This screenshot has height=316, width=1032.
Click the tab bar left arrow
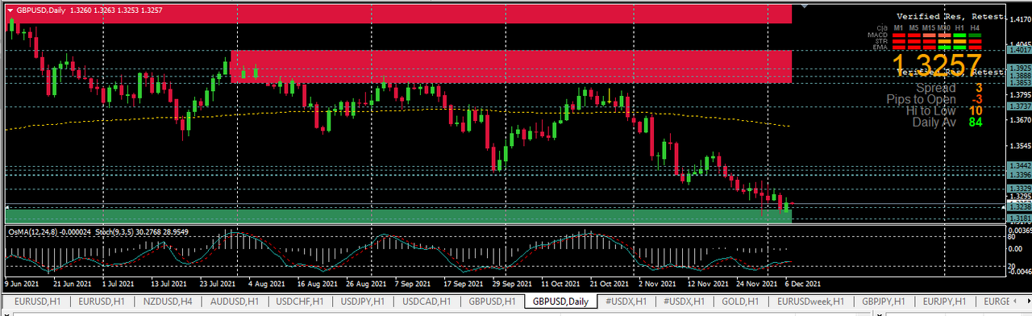click(x=1016, y=301)
